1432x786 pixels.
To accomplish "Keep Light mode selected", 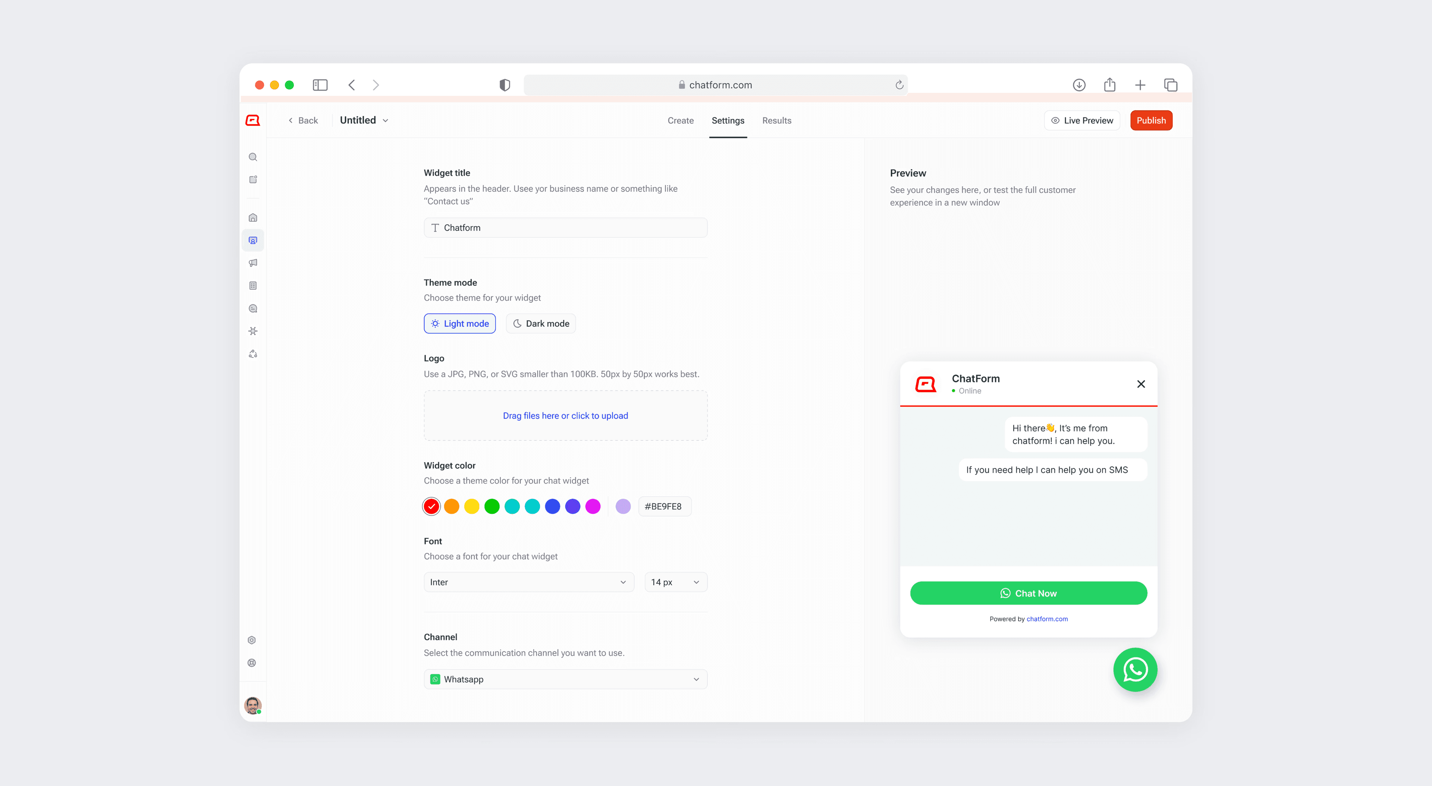I will click(460, 323).
